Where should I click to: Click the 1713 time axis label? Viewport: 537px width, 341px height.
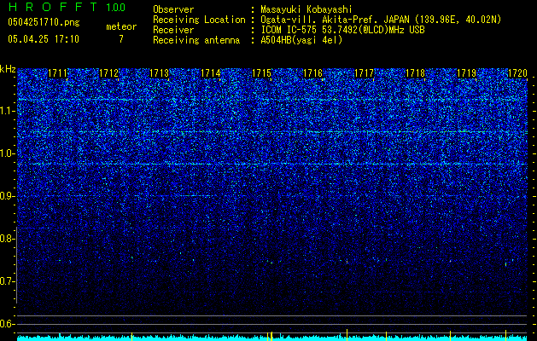point(160,73)
